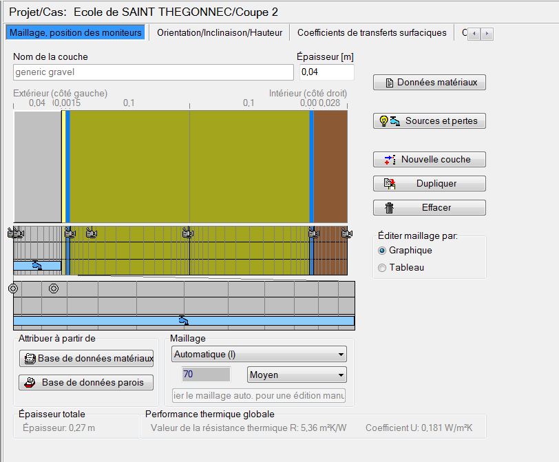Select the Graphique radio button
This screenshot has height=462, width=559.
(x=382, y=251)
